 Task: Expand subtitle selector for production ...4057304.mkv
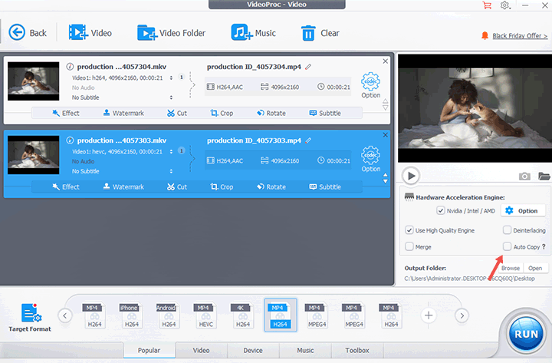pos(171,97)
